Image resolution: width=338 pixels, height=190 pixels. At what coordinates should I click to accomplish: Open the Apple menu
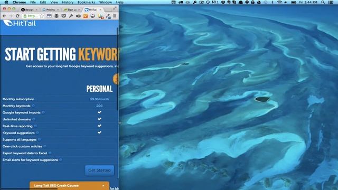[6, 2]
